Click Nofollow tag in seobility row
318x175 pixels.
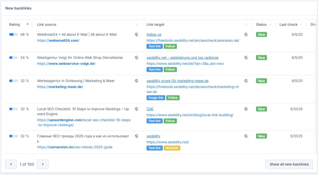coord(172,148)
